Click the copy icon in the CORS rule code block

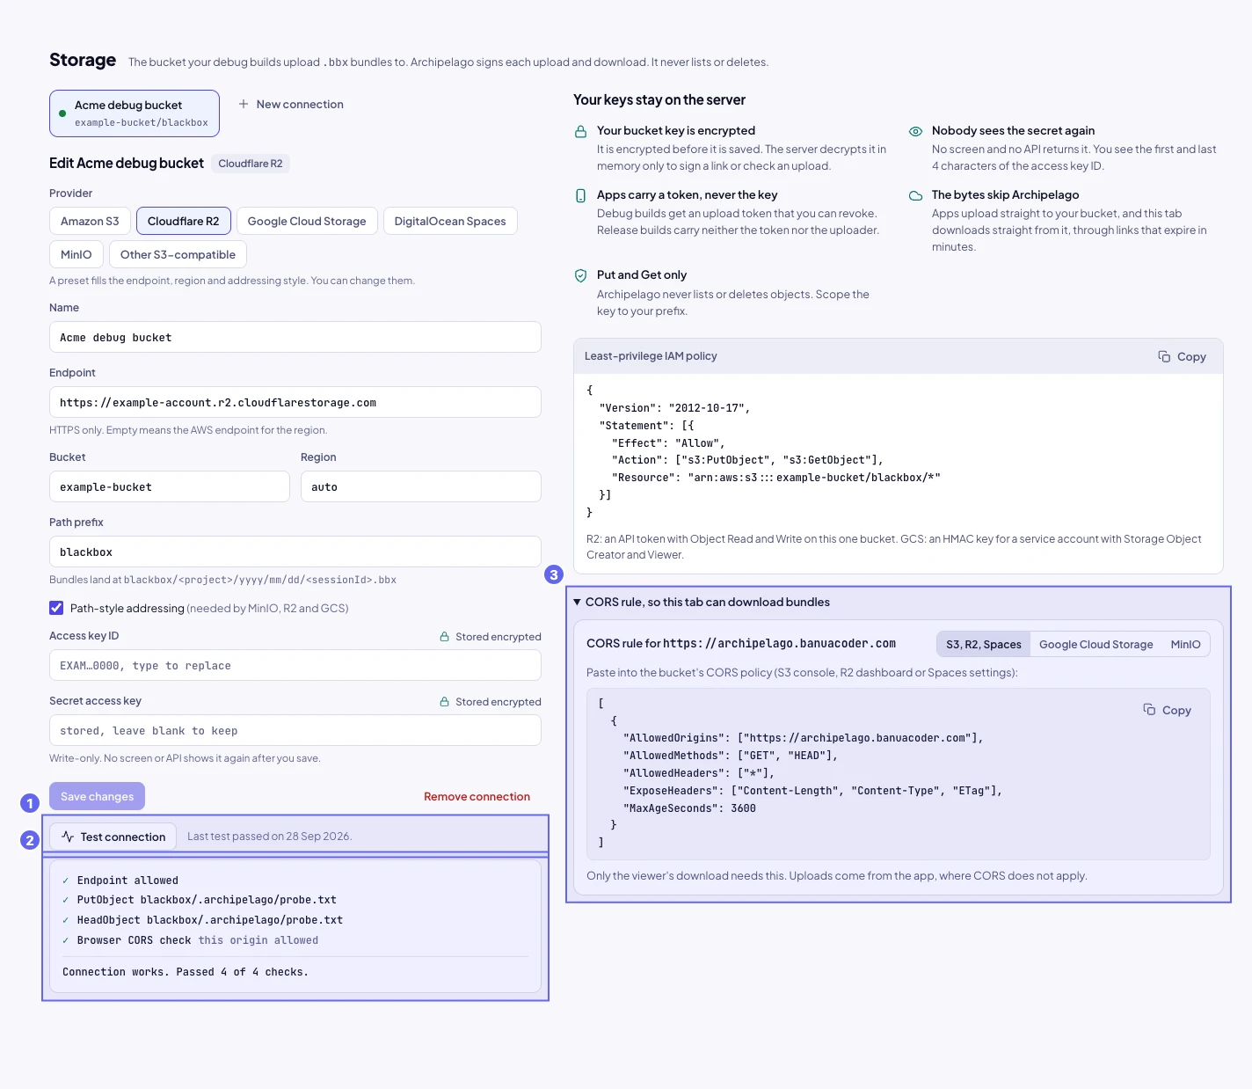1149,709
